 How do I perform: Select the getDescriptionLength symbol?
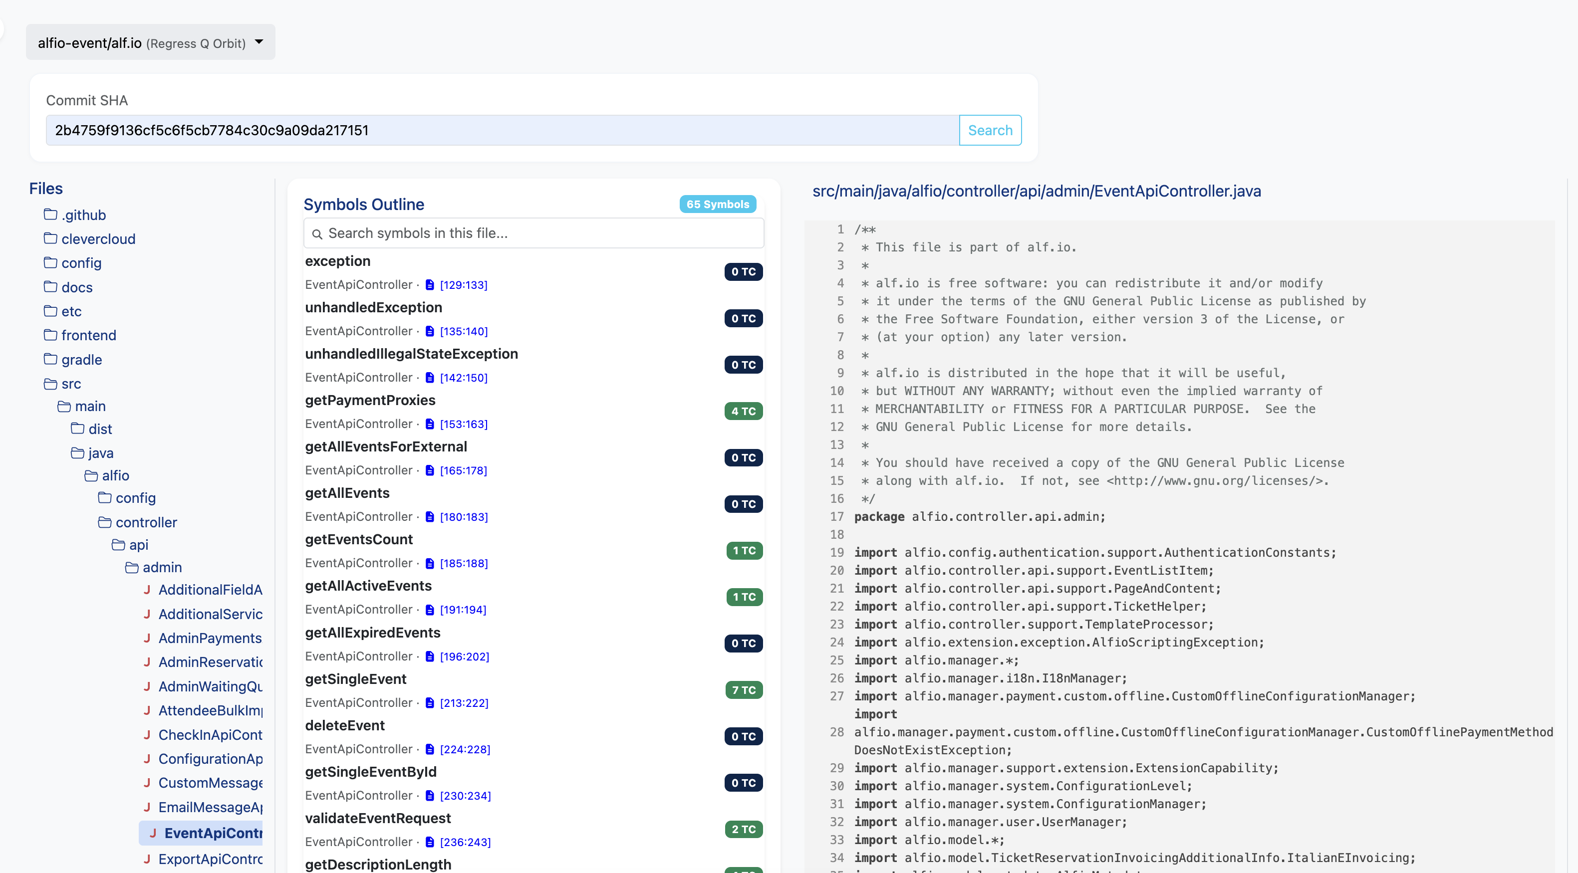coord(378,865)
